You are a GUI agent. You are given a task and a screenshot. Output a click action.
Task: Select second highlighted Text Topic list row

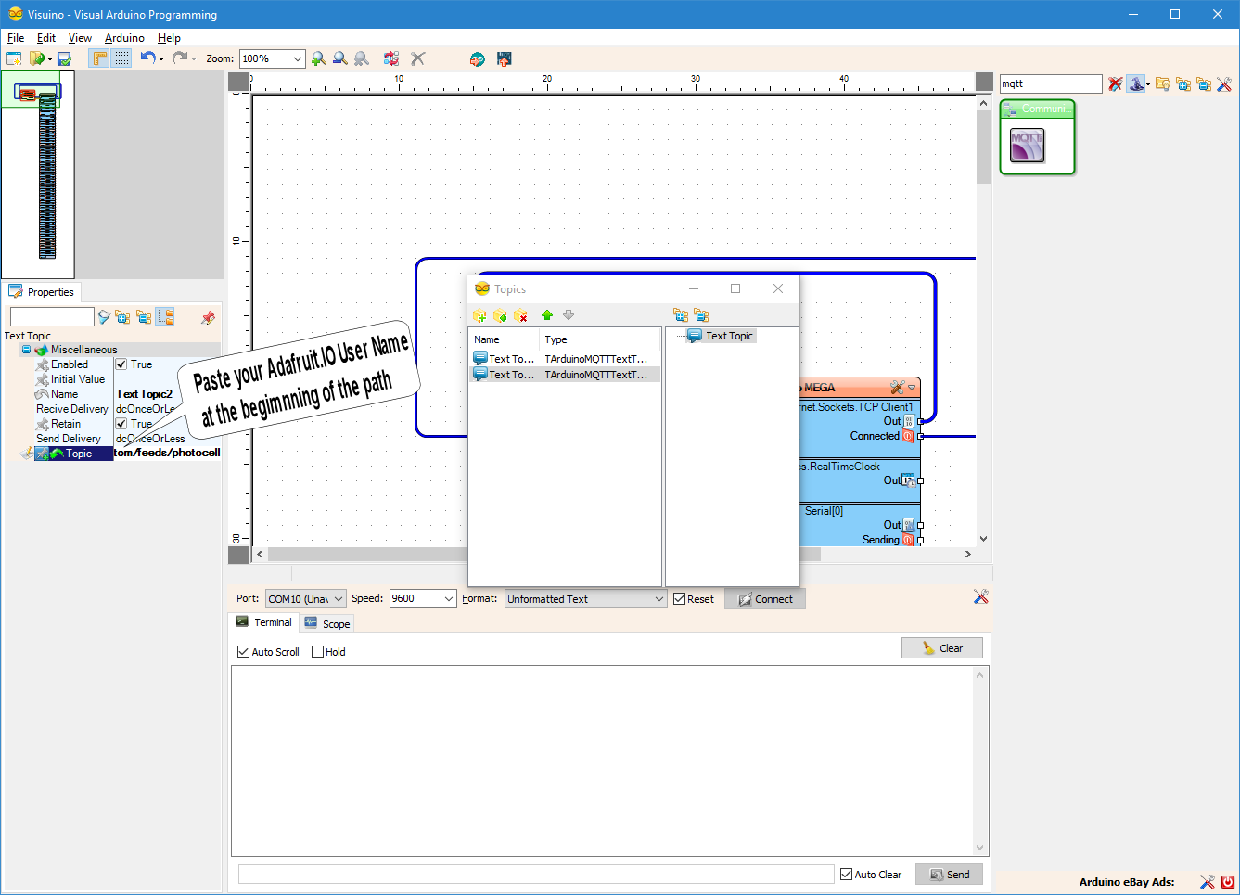coord(566,375)
